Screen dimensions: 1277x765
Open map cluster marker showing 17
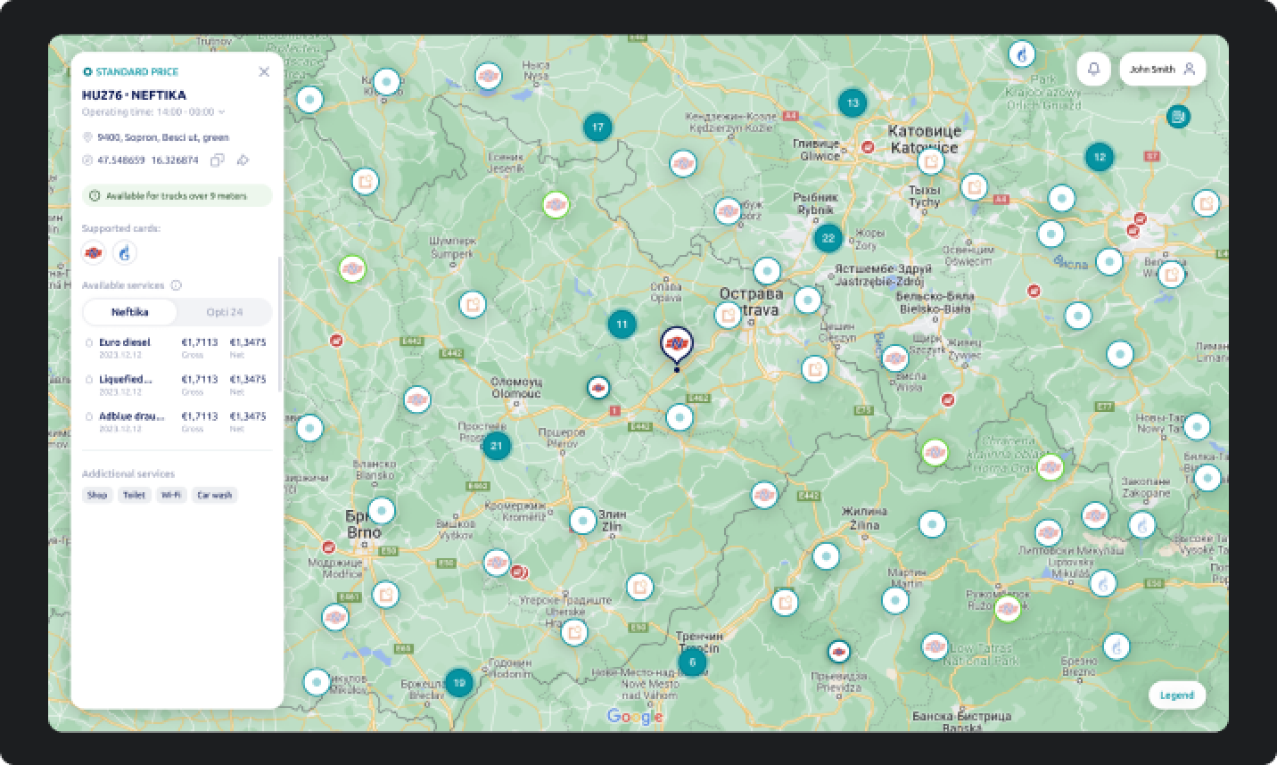pyautogui.click(x=597, y=127)
